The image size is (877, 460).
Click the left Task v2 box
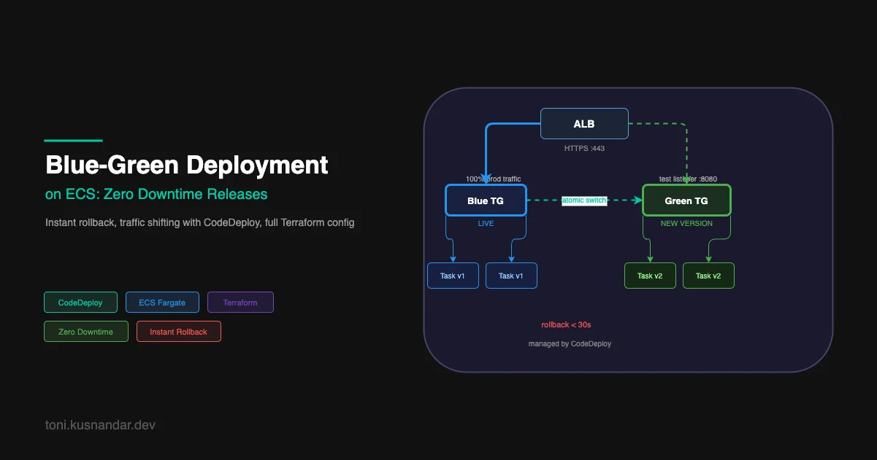[650, 276]
